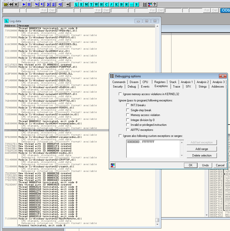This screenshot has width=230, height=231.
Task: Select the Analysis 2 tab
Action: [x=203, y=82]
